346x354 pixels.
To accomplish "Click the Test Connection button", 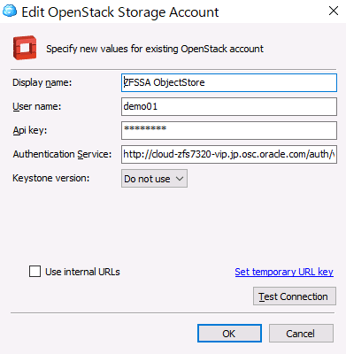I will (295, 296).
